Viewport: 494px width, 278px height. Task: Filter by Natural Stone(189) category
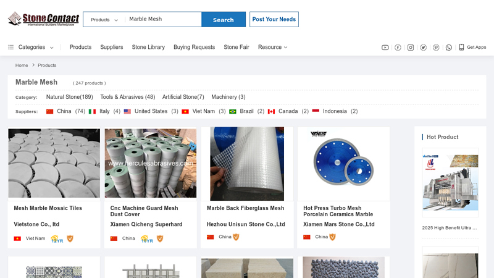pos(69,97)
